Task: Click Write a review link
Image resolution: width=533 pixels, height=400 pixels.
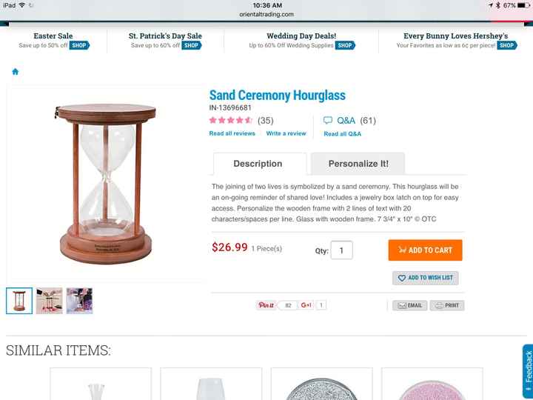Action: (286, 133)
